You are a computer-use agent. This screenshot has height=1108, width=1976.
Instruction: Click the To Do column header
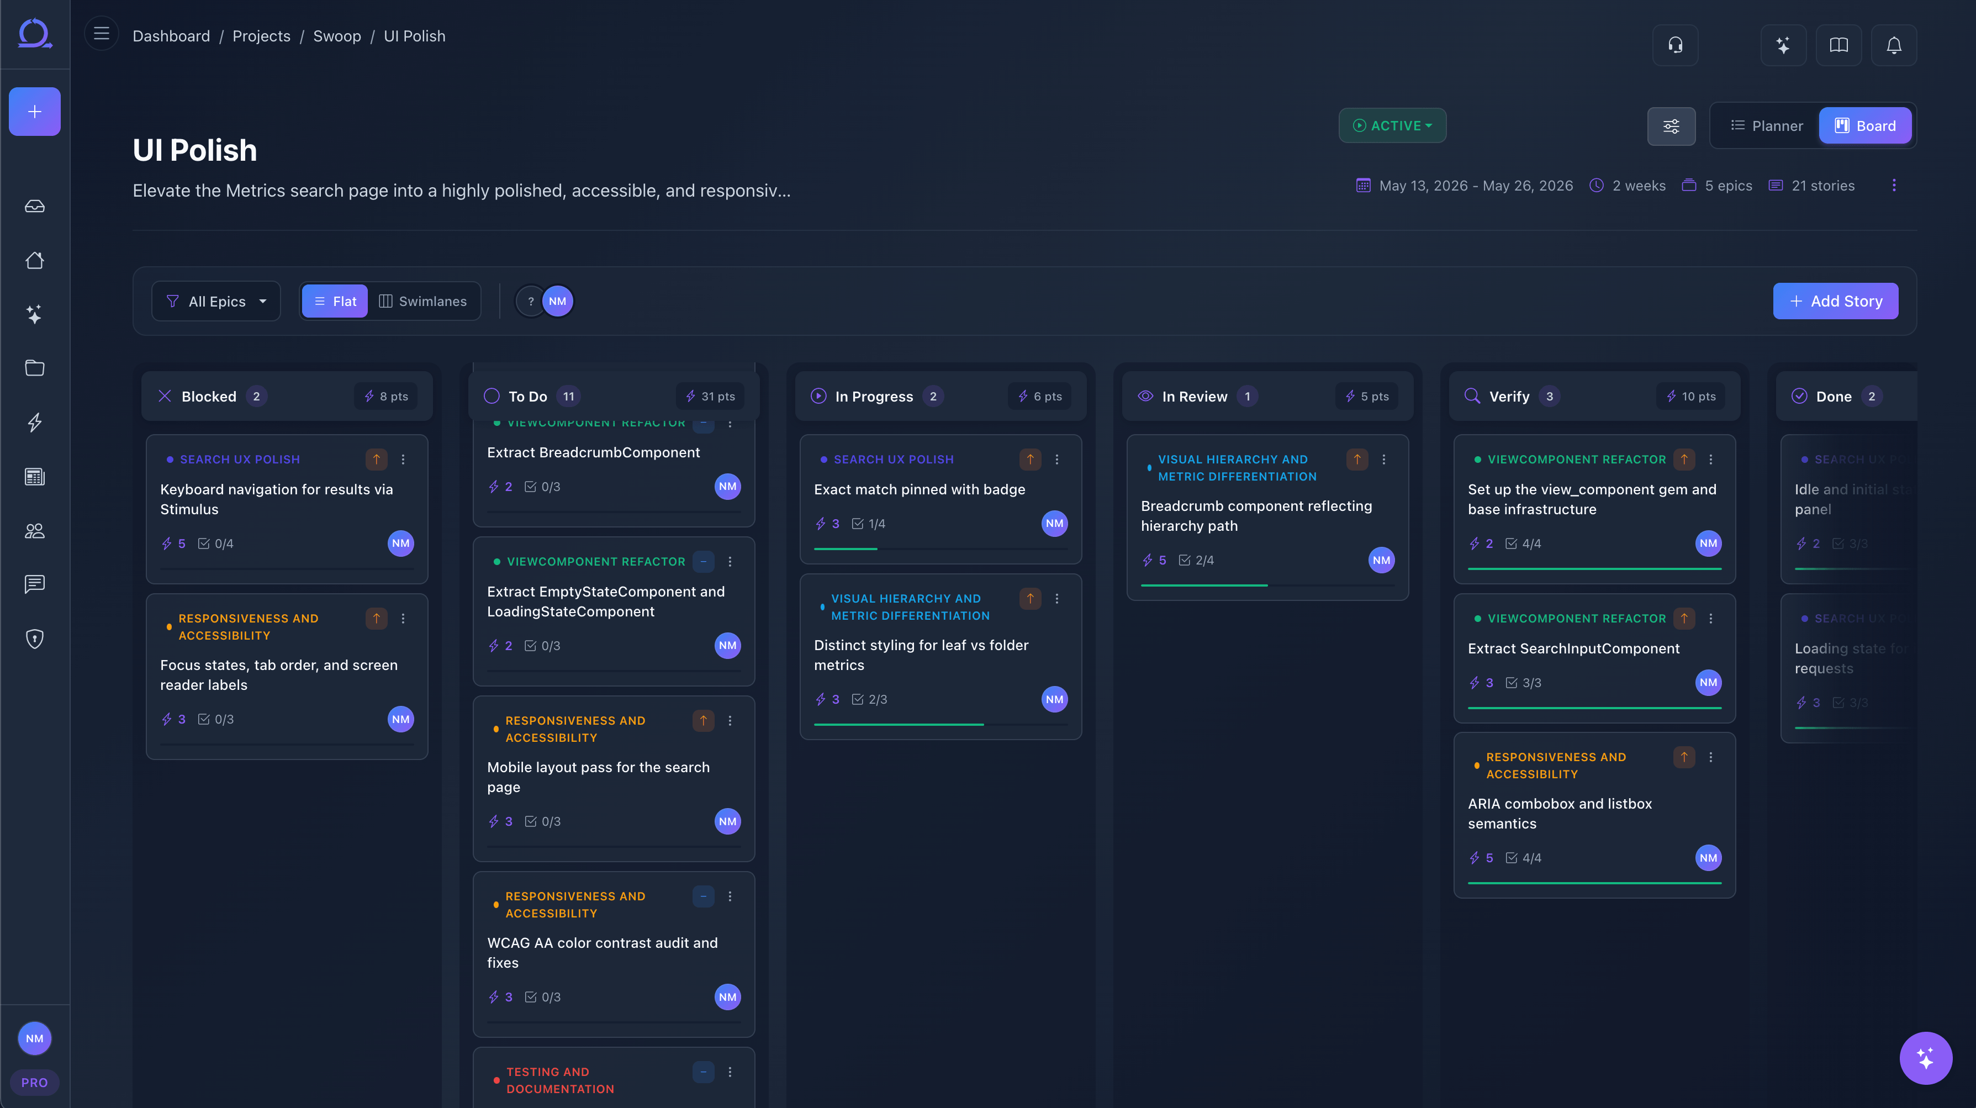[x=614, y=396]
